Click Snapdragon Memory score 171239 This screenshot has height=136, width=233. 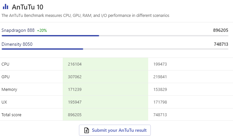[x=75, y=89]
